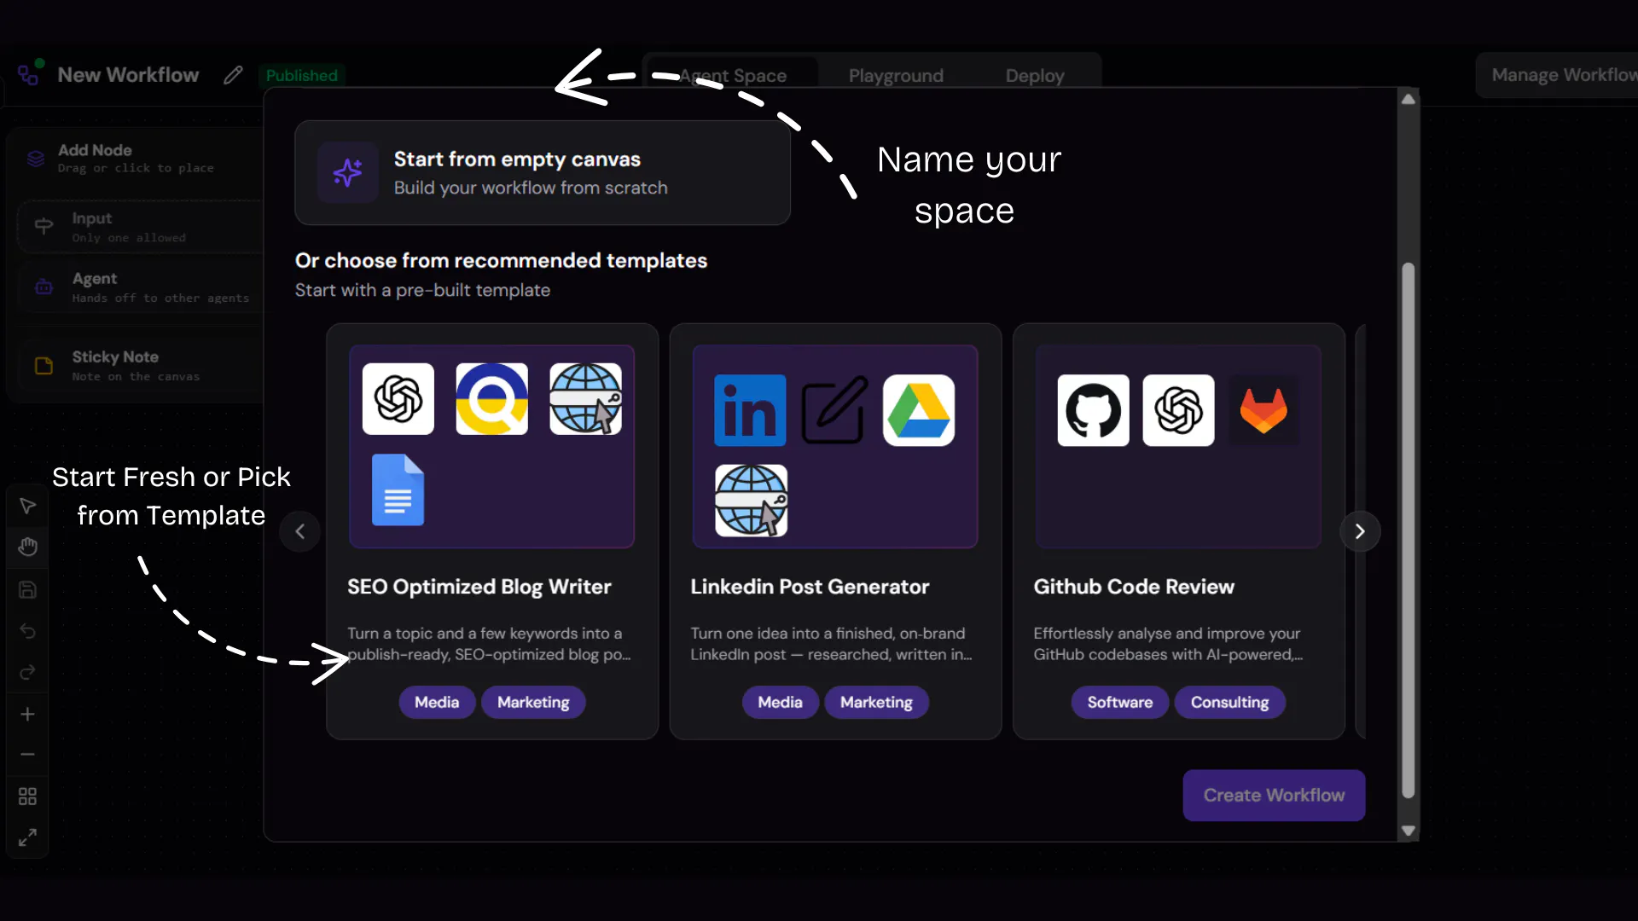Click the Software tag on Github card

(1120, 703)
